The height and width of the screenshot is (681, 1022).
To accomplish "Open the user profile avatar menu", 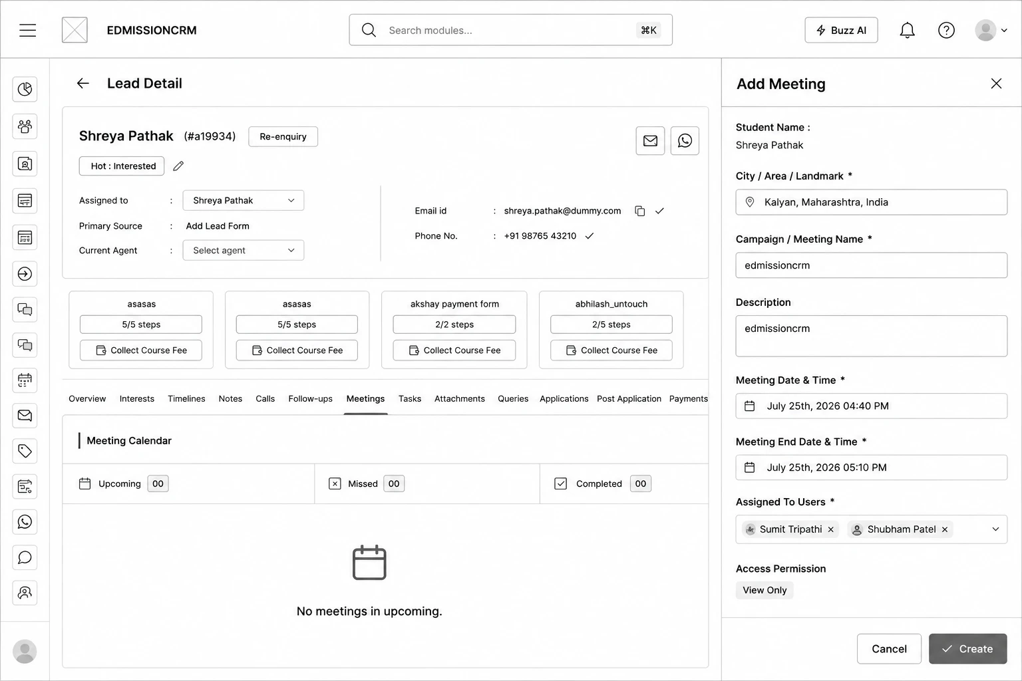I will click(x=991, y=30).
